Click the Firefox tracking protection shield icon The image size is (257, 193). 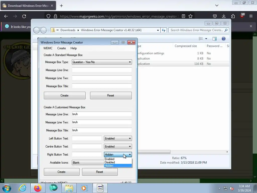48,16
